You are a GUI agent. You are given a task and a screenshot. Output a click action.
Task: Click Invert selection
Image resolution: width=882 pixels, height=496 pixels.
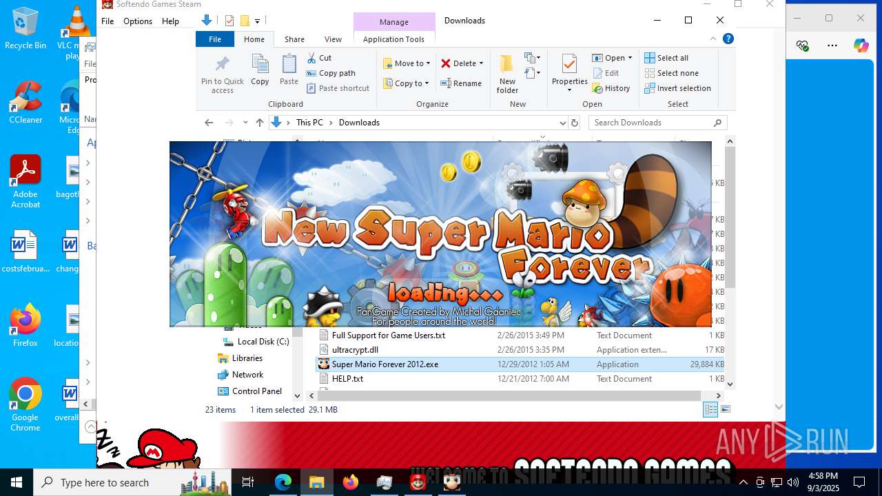(677, 88)
